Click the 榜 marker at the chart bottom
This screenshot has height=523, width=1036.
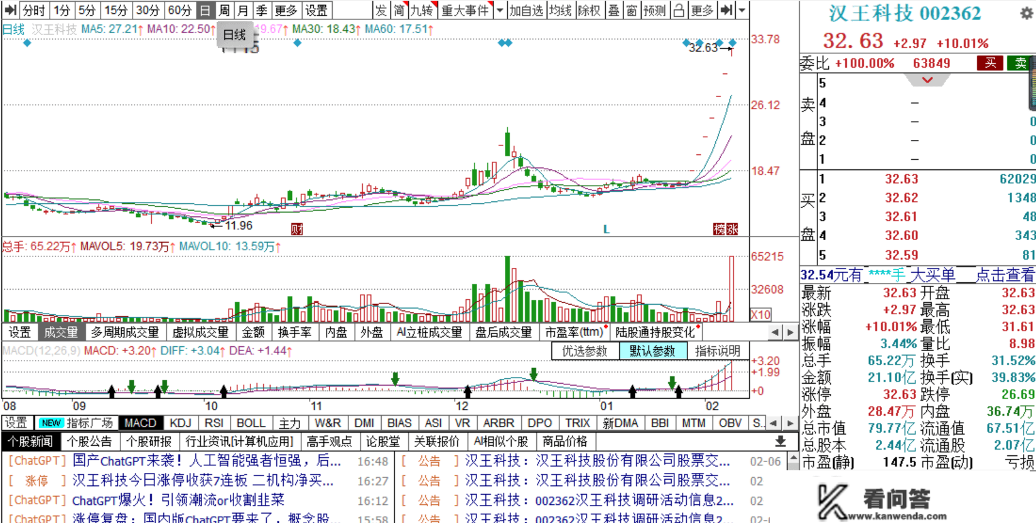719,229
